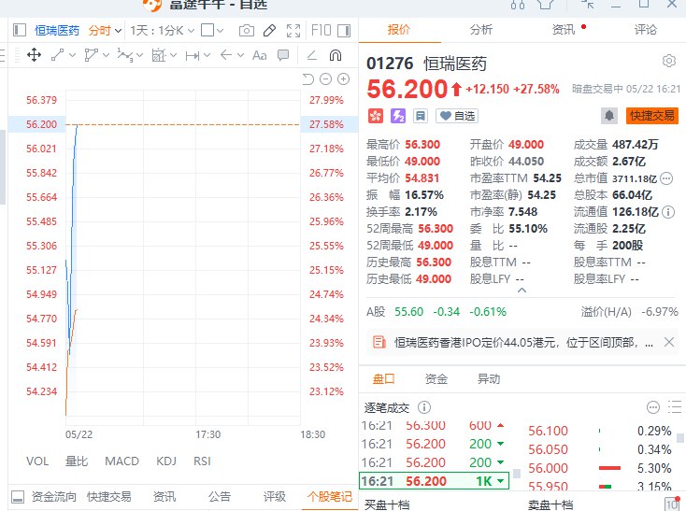
Task: Set a price alert with bell icon
Action: 609,116
